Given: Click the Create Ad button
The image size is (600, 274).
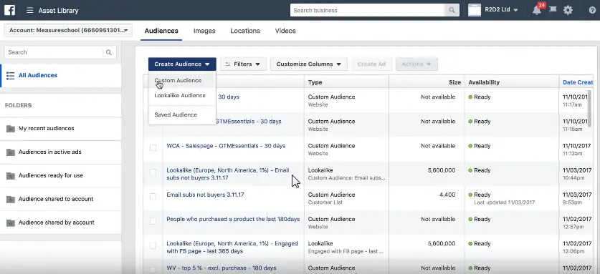Looking at the screenshot, I should [371, 64].
